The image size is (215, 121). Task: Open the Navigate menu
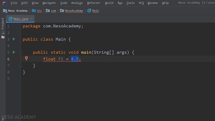(49, 3)
